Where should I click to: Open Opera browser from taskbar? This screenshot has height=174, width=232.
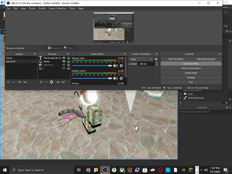pyautogui.click(x=160, y=170)
